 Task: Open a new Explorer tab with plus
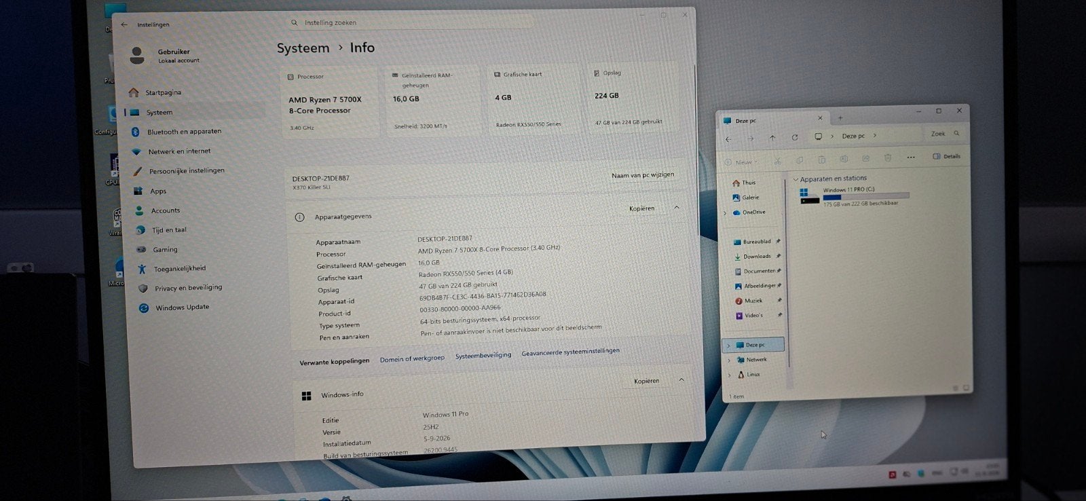point(840,117)
